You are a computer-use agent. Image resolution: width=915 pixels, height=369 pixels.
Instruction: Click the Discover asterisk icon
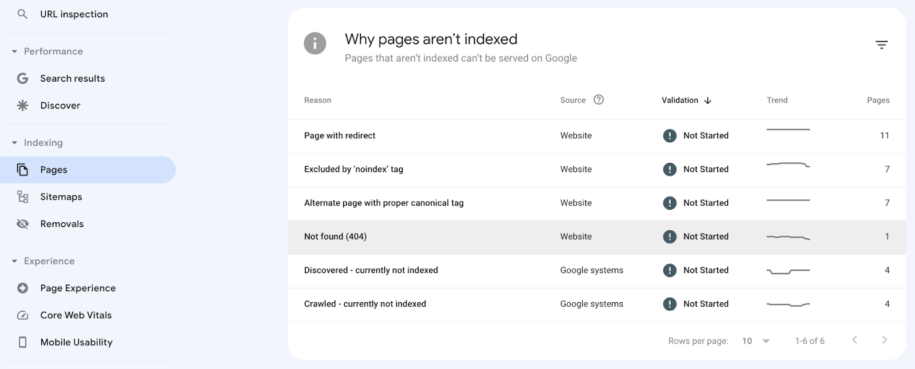coord(23,105)
